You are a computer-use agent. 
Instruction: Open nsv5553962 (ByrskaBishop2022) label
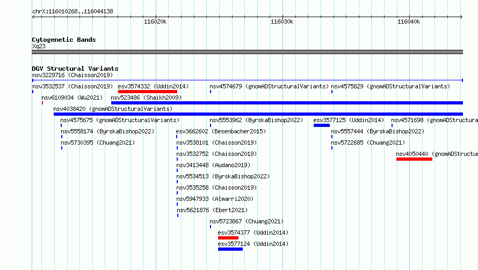coord(256,120)
